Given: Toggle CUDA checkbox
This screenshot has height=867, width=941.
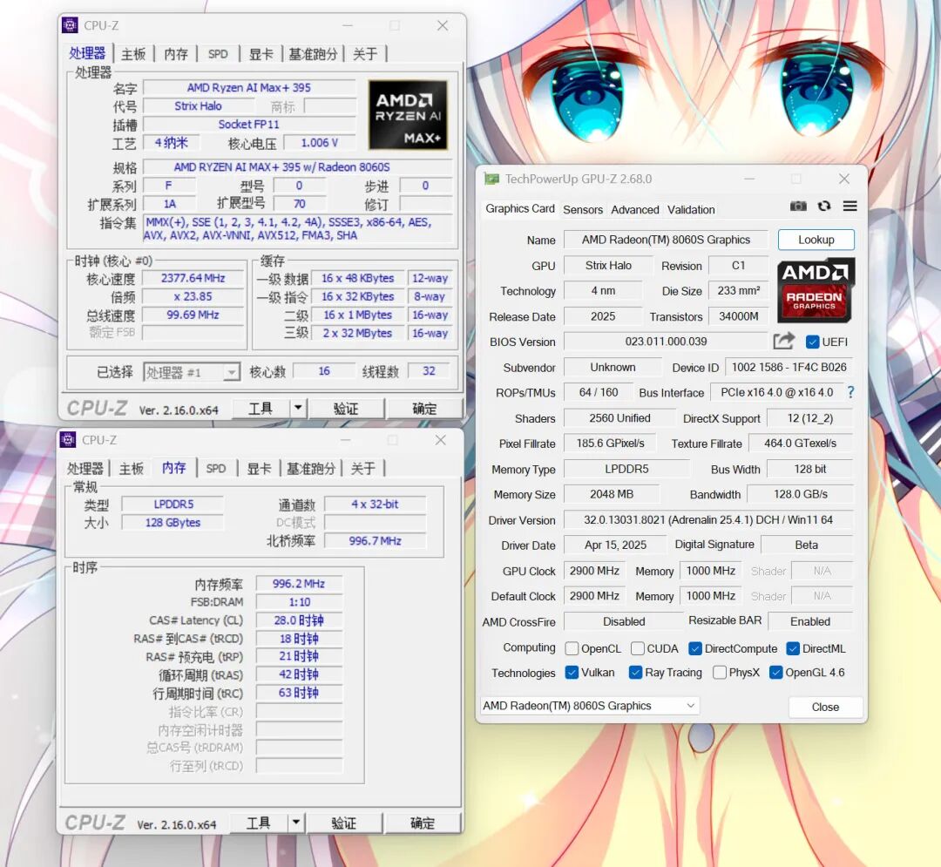Looking at the screenshot, I should click(x=637, y=648).
